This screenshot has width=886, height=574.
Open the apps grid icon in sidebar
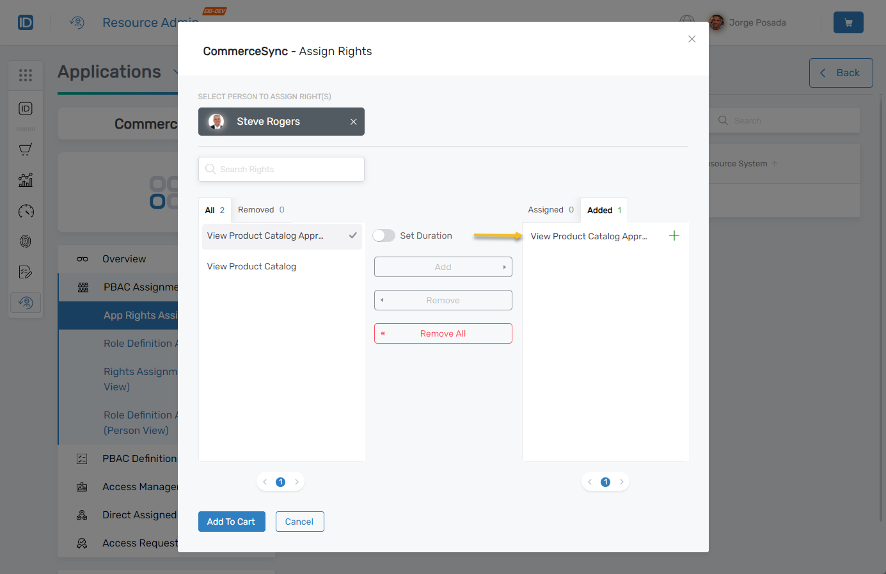(x=26, y=76)
